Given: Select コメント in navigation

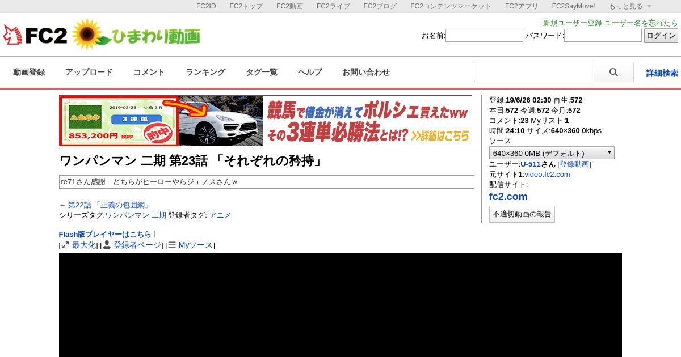Looking at the screenshot, I should coord(149,72).
